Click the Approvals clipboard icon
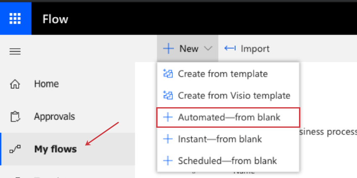This screenshot has height=178, width=357. pos(15,116)
